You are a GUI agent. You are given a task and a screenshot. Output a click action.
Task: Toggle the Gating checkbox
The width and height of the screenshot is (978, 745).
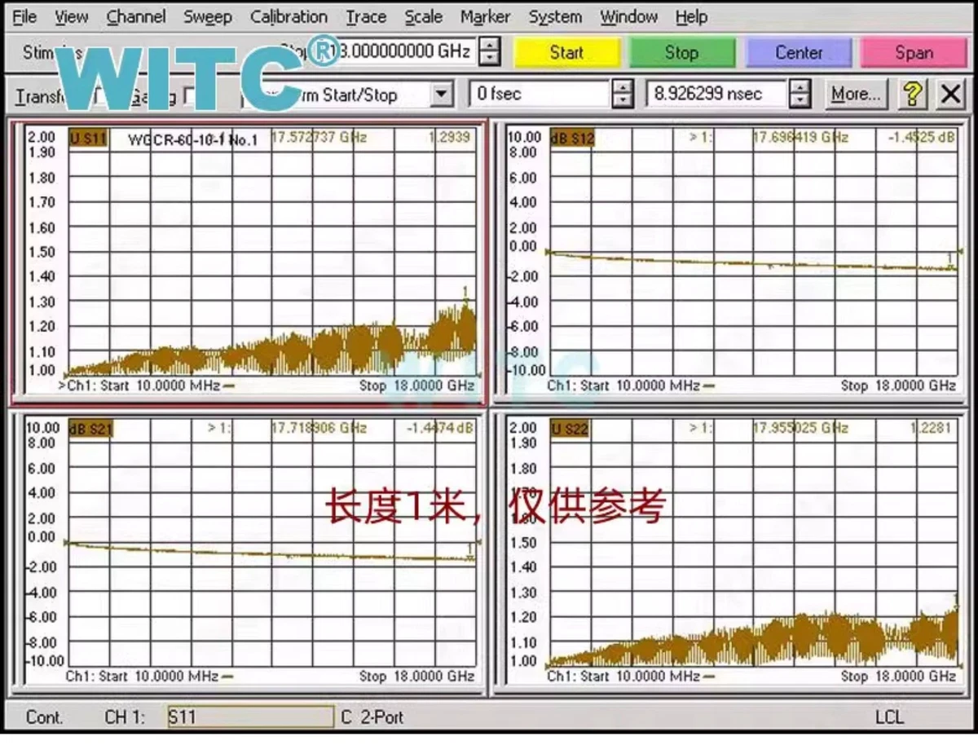[x=191, y=96]
